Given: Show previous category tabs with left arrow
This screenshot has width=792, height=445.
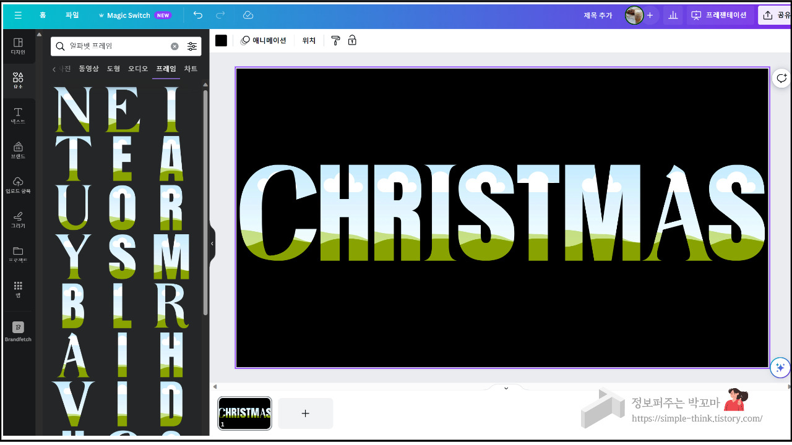Looking at the screenshot, I should (x=54, y=69).
